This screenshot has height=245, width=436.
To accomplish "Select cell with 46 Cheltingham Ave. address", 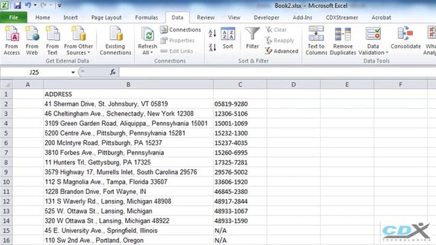I will coord(128,114).
